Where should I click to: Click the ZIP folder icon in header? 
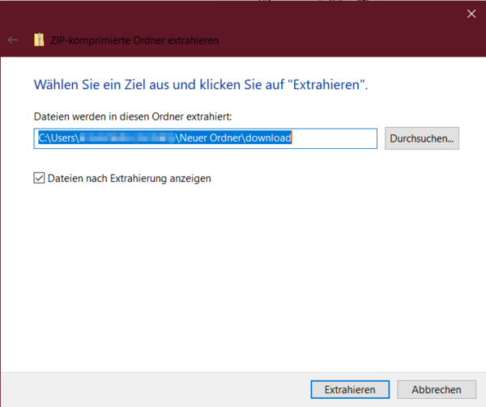coord(39,40)
